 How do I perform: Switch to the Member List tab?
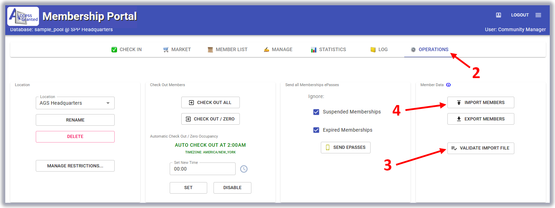(227, 50)
